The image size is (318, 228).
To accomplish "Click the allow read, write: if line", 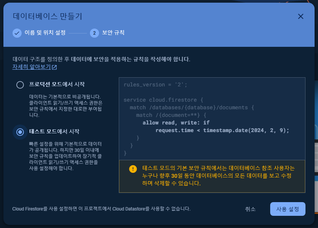I will [x=176, y=123].
